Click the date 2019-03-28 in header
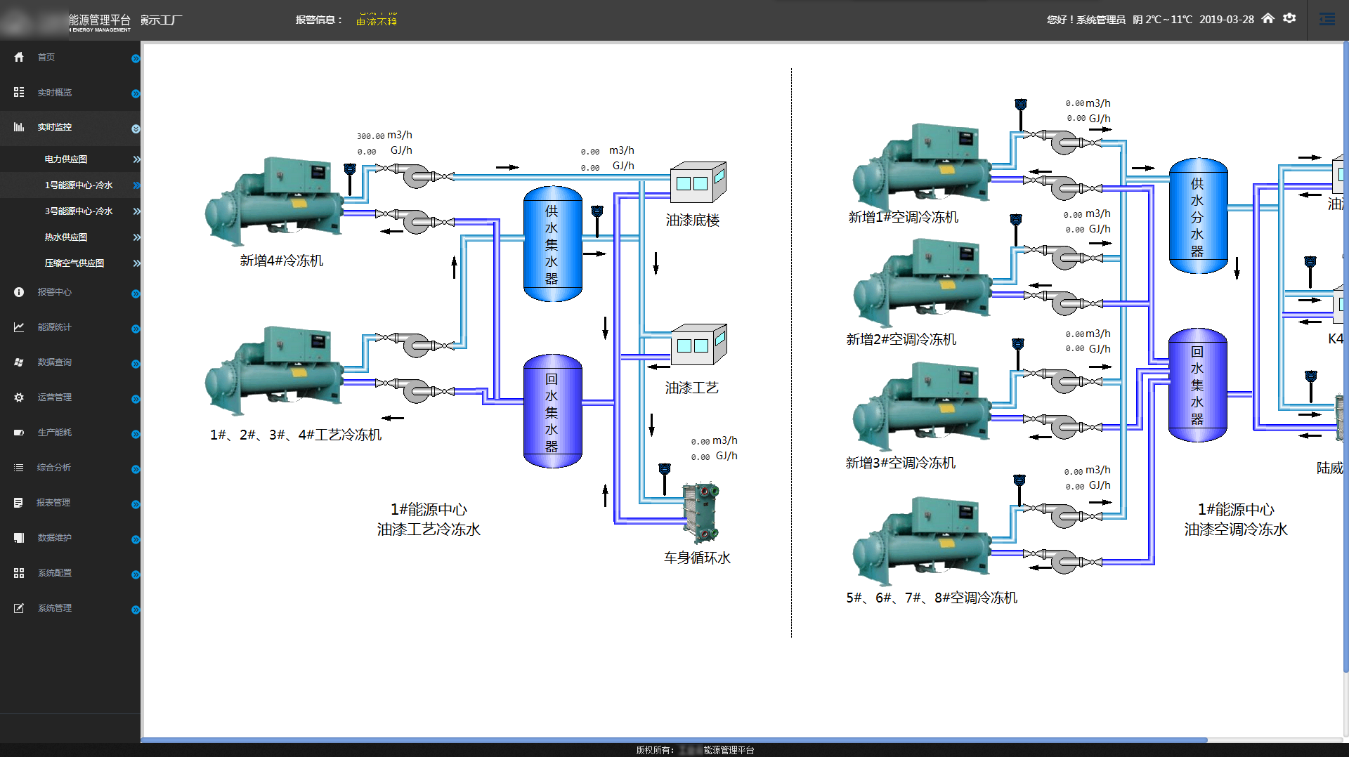1349x757 pixels. tap(1226, 20)
